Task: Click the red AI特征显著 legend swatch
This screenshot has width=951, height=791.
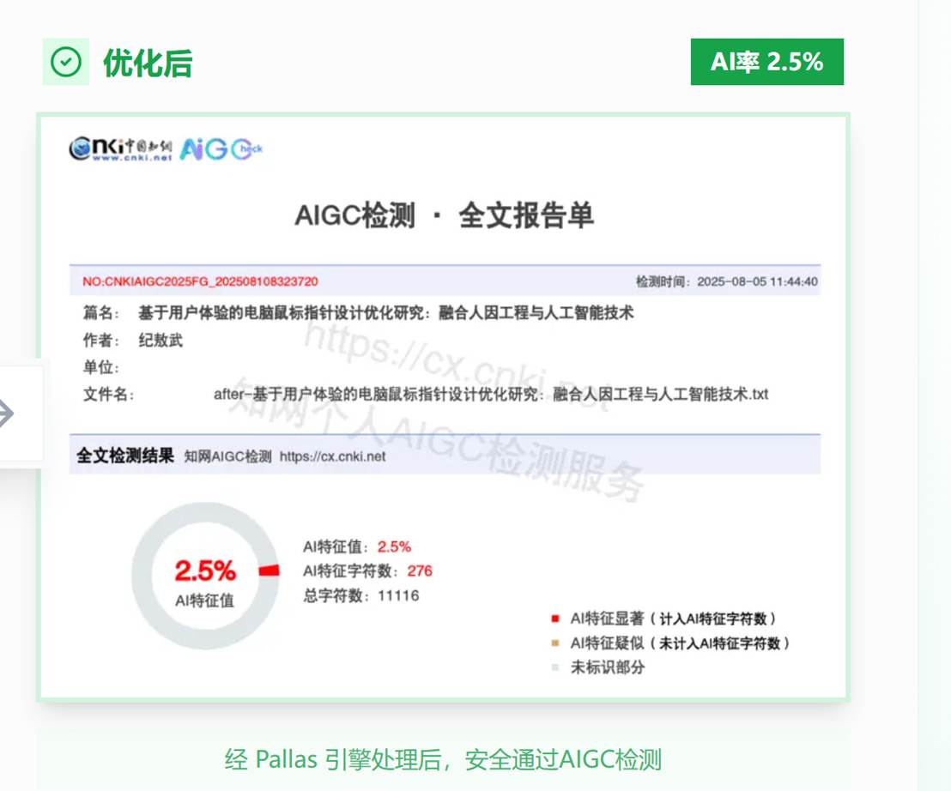Action: pyautogui.click(x=555, y=619)
